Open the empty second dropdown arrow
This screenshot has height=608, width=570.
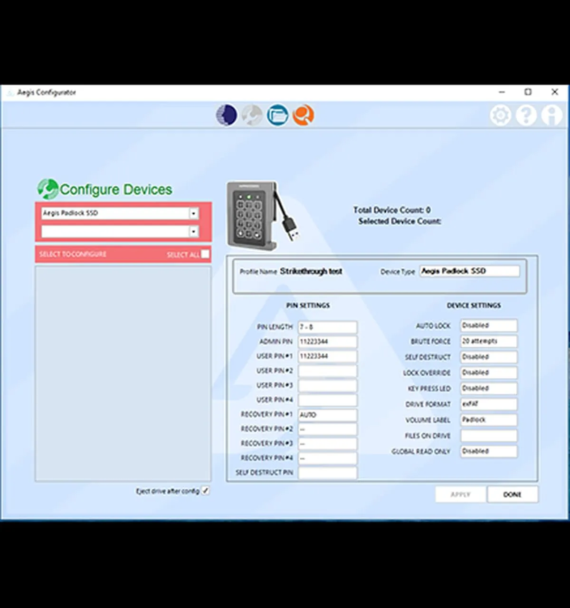[x=193, y=232]
